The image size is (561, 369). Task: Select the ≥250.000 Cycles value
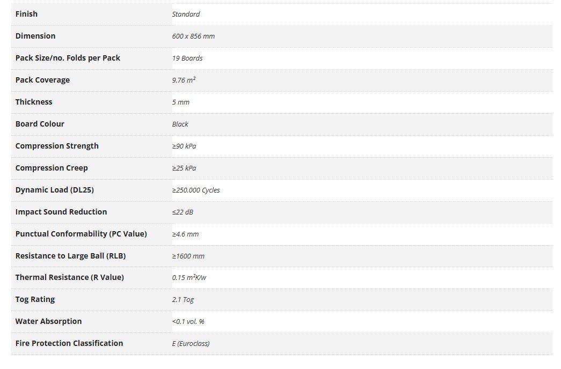coord(196,190)
